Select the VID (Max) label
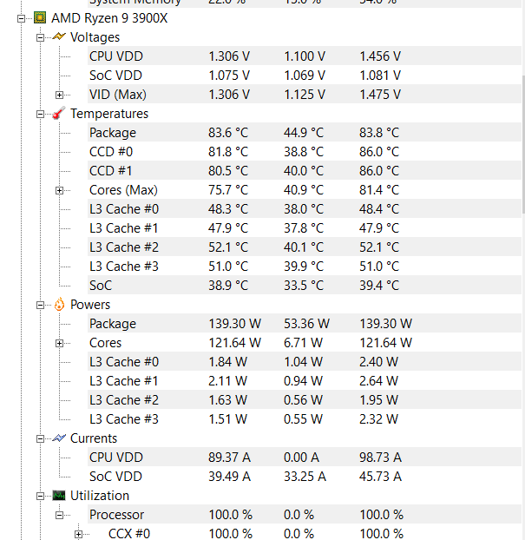This screenshot has height=540, width=525. (x=118, y=95)
